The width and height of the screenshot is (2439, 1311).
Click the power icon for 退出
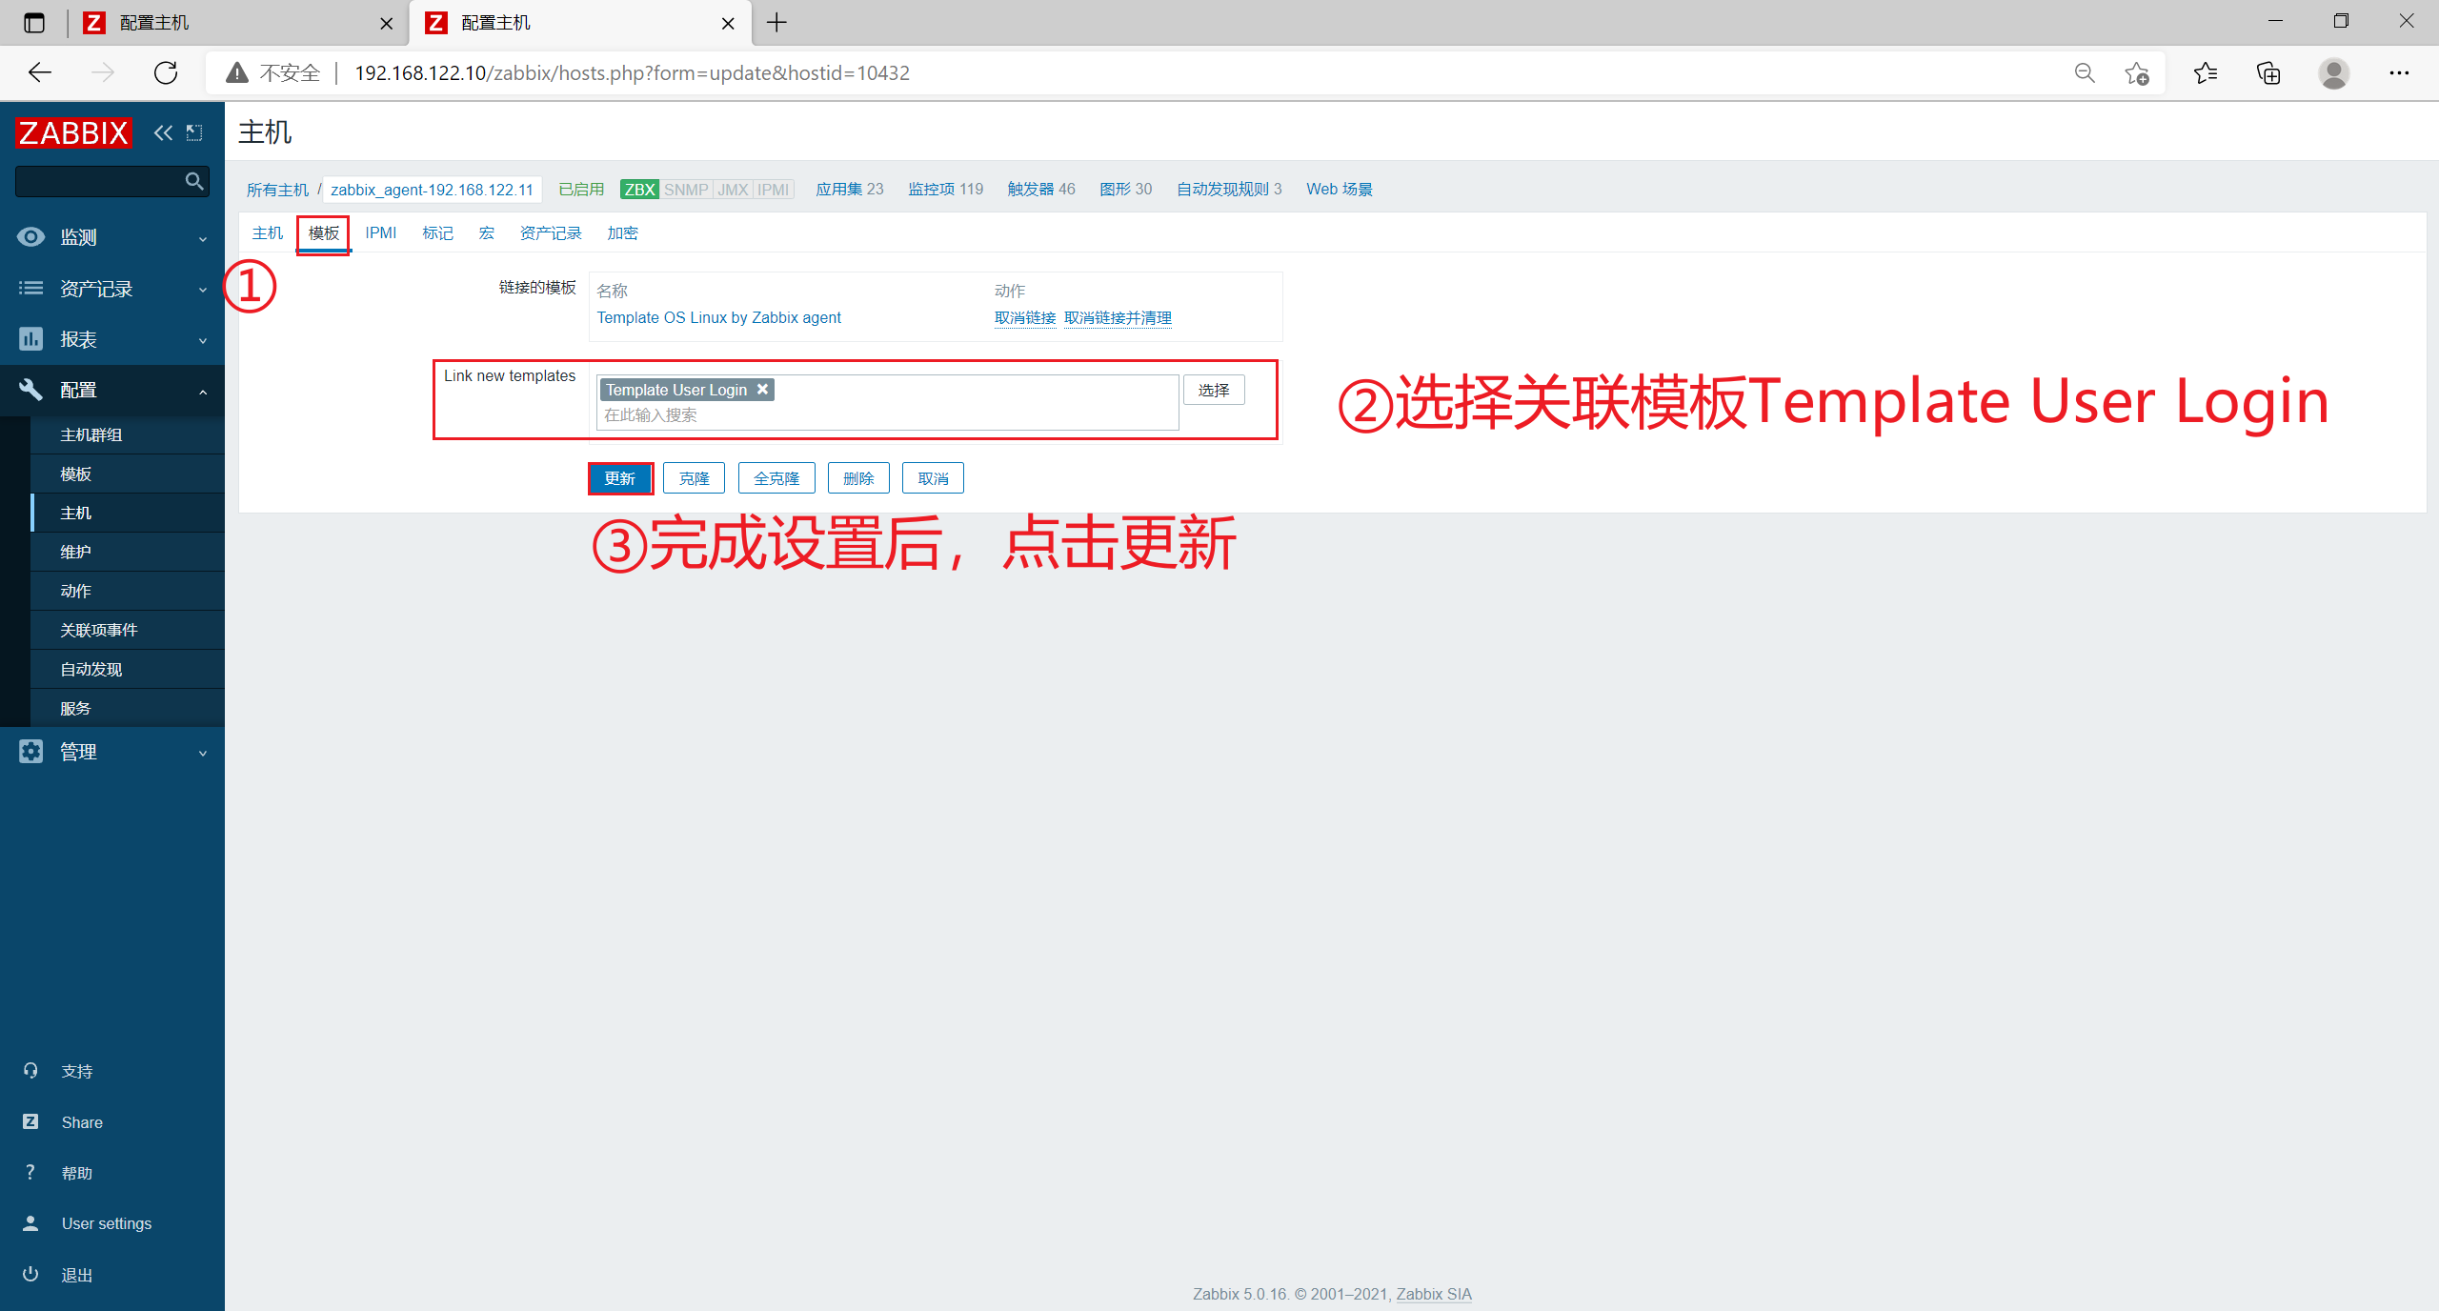tap(30, 1274)
